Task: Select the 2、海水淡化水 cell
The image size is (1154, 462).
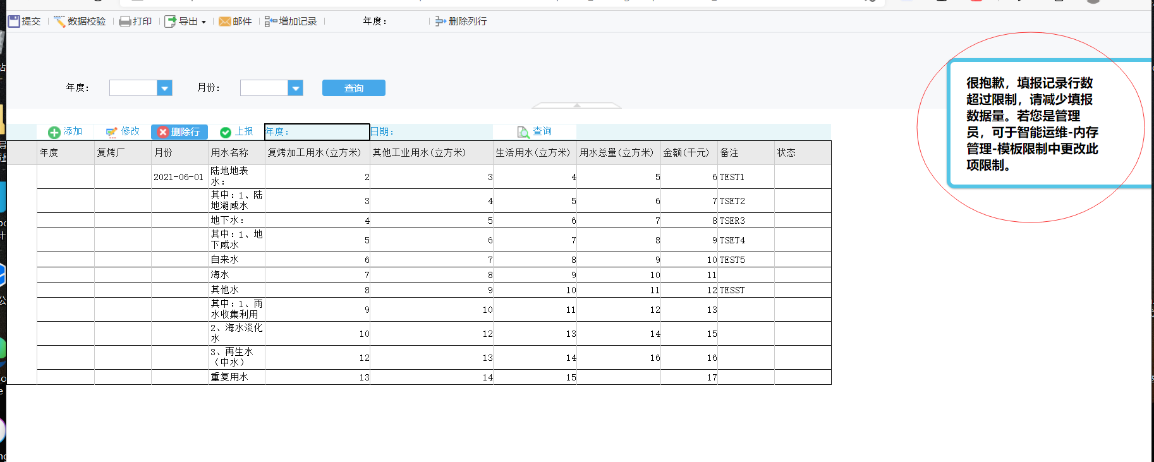Action: tap(236, 334)
